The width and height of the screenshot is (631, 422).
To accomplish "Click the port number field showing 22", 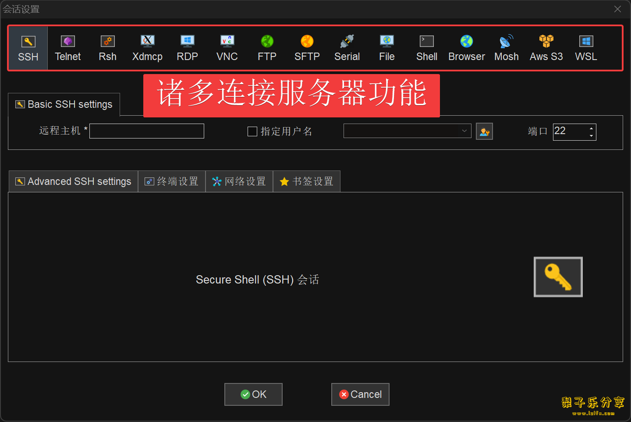I will click(570, 131).
